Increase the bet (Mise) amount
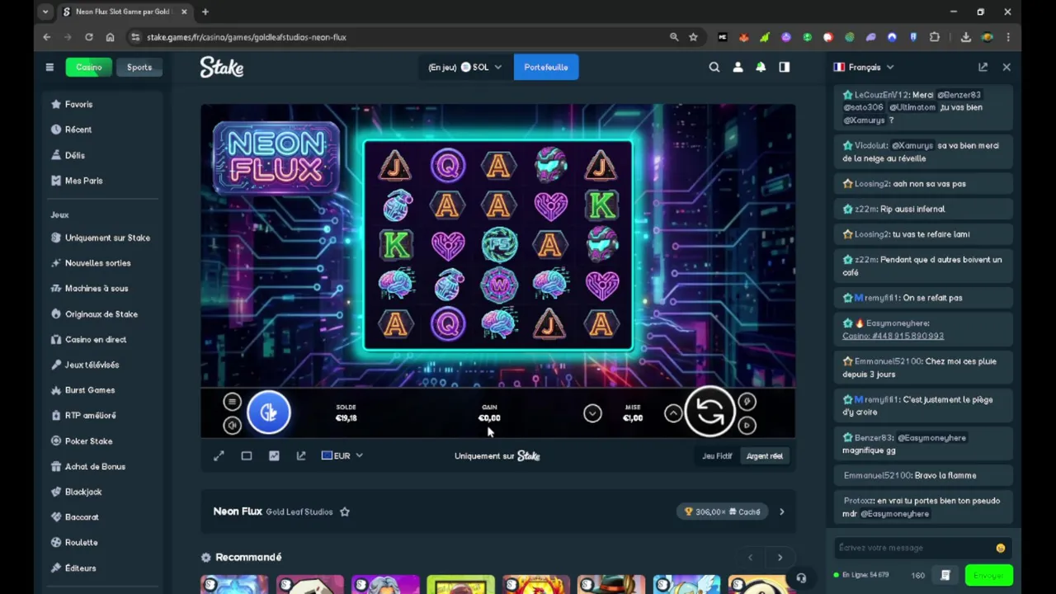Image resolution: width=1056 pixels, height=594 pixels. pos(673,413)
